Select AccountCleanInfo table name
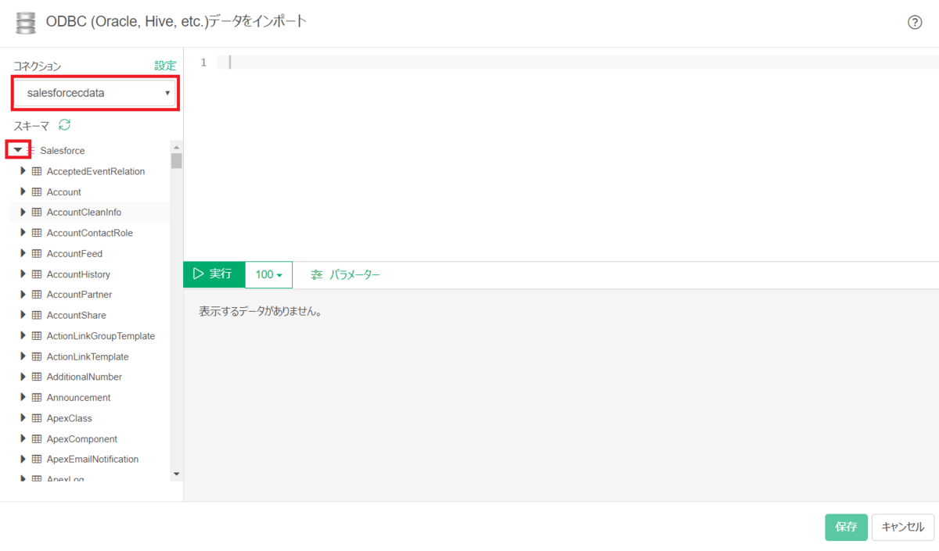Image resolution: width=939 pixels, height=551 pixels. 84,212
